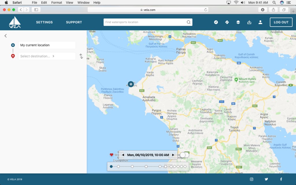This screenshot has height=185, width=296.
Task: Select the second point on the timeline
Action: pos(118,166)
